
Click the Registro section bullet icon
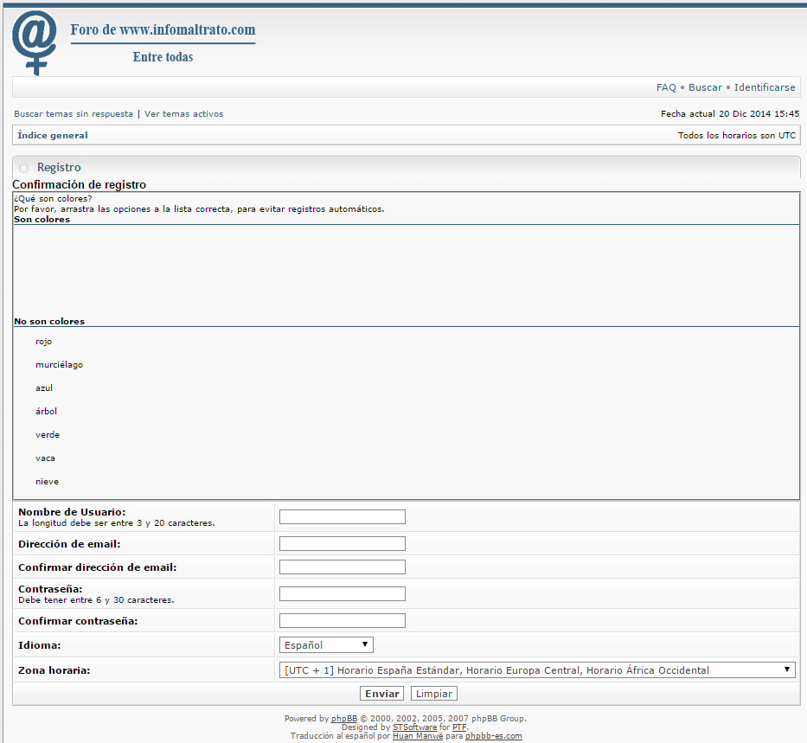23,168
